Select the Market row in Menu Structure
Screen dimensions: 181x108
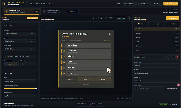(157, 37)
